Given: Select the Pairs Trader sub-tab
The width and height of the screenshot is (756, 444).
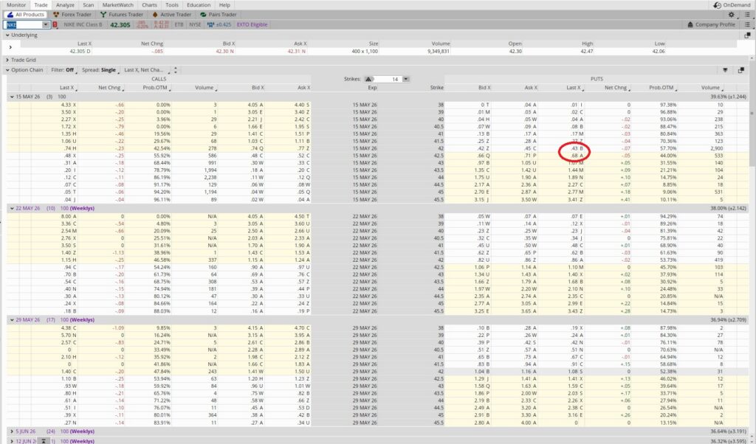Looking at the screenshot, I should [x=218, y=15].
